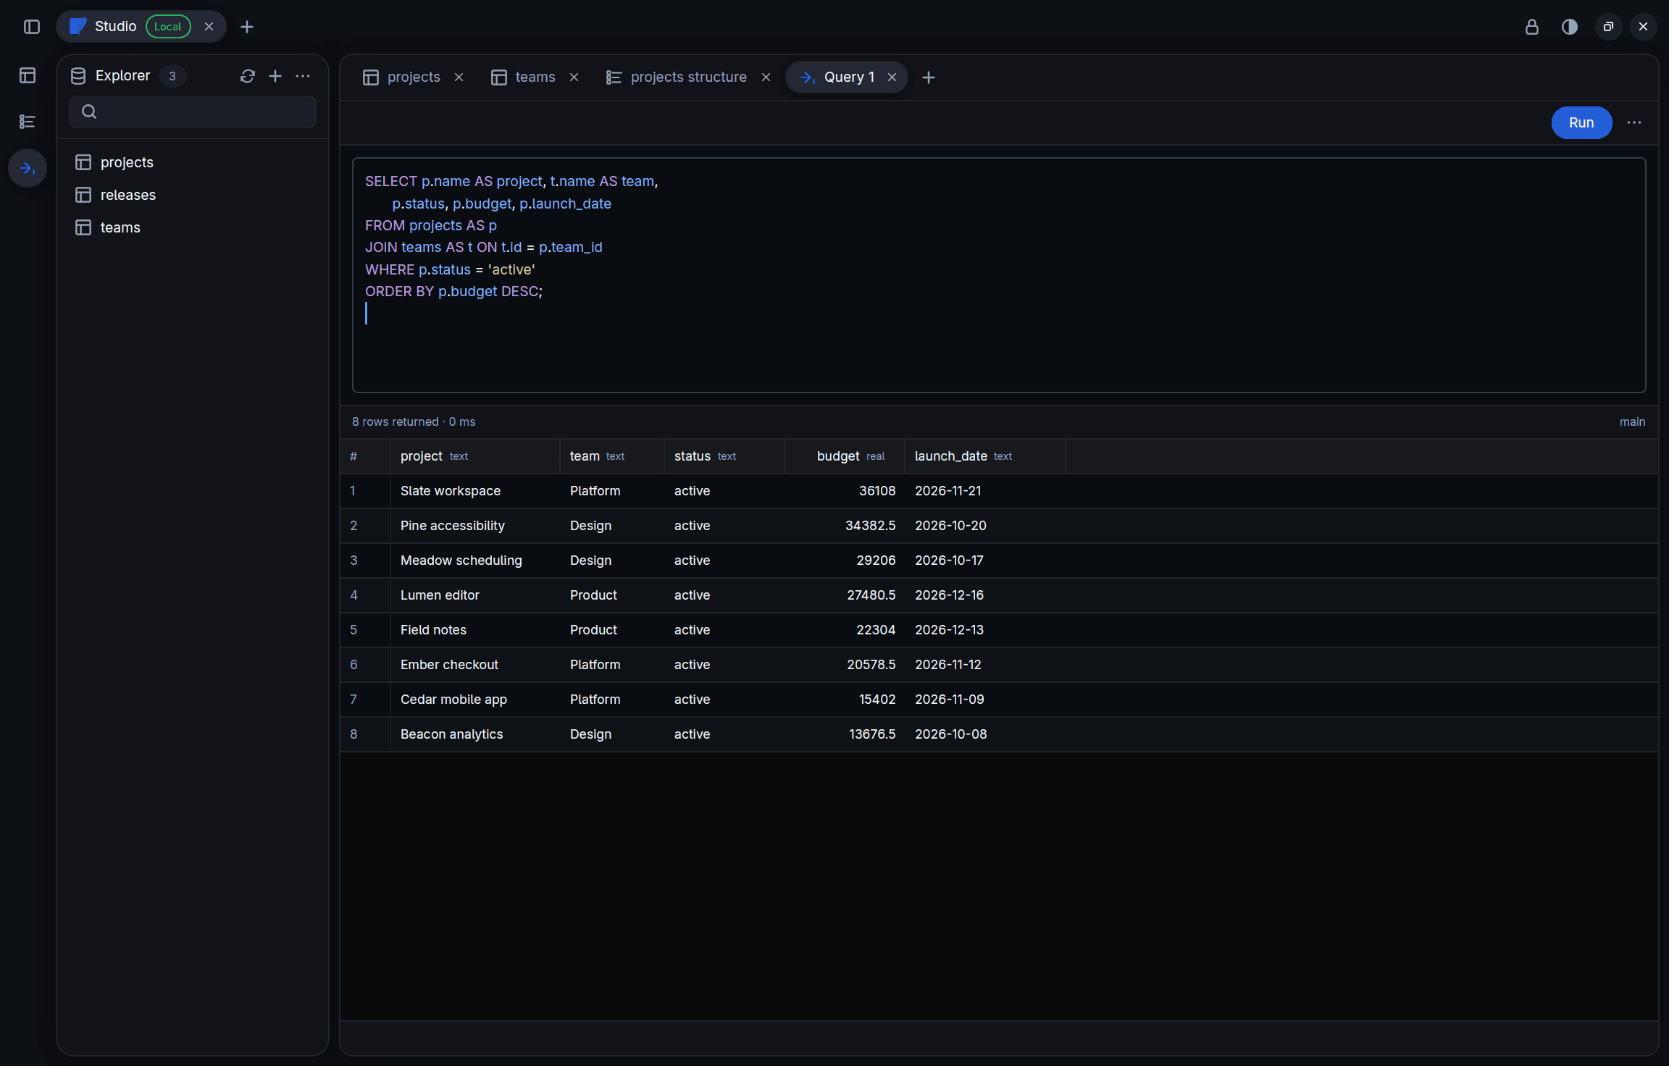Sort by launch_date column header

(985, 456)
